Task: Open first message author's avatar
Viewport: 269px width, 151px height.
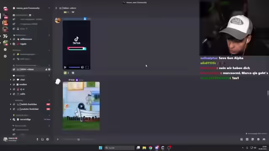Action: [58, 20]
